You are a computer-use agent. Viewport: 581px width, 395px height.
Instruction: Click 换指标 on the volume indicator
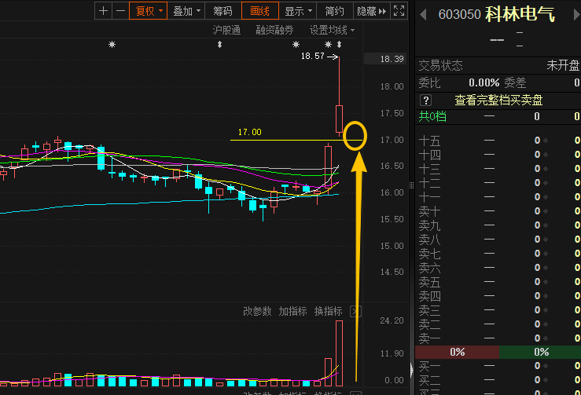click(329, 311)
